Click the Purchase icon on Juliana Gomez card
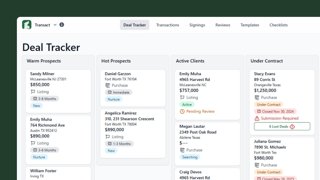320x180 pixels. point(257,165)
